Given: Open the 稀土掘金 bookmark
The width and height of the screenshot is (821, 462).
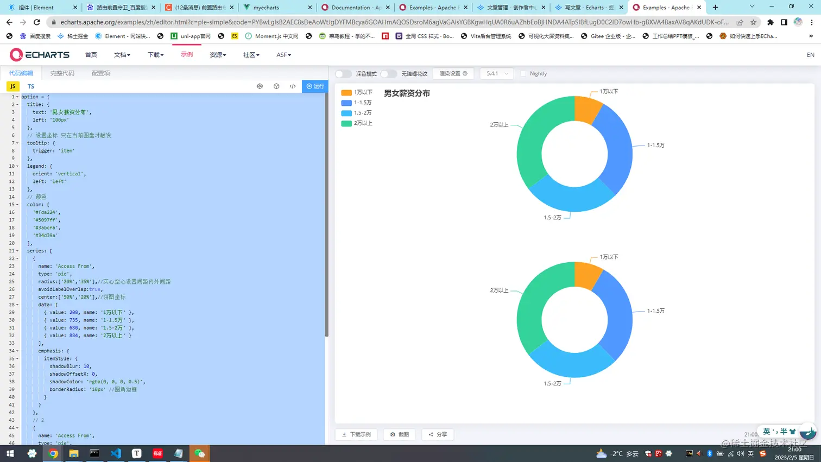Looking at the screenshot, I should click(72, 36).
